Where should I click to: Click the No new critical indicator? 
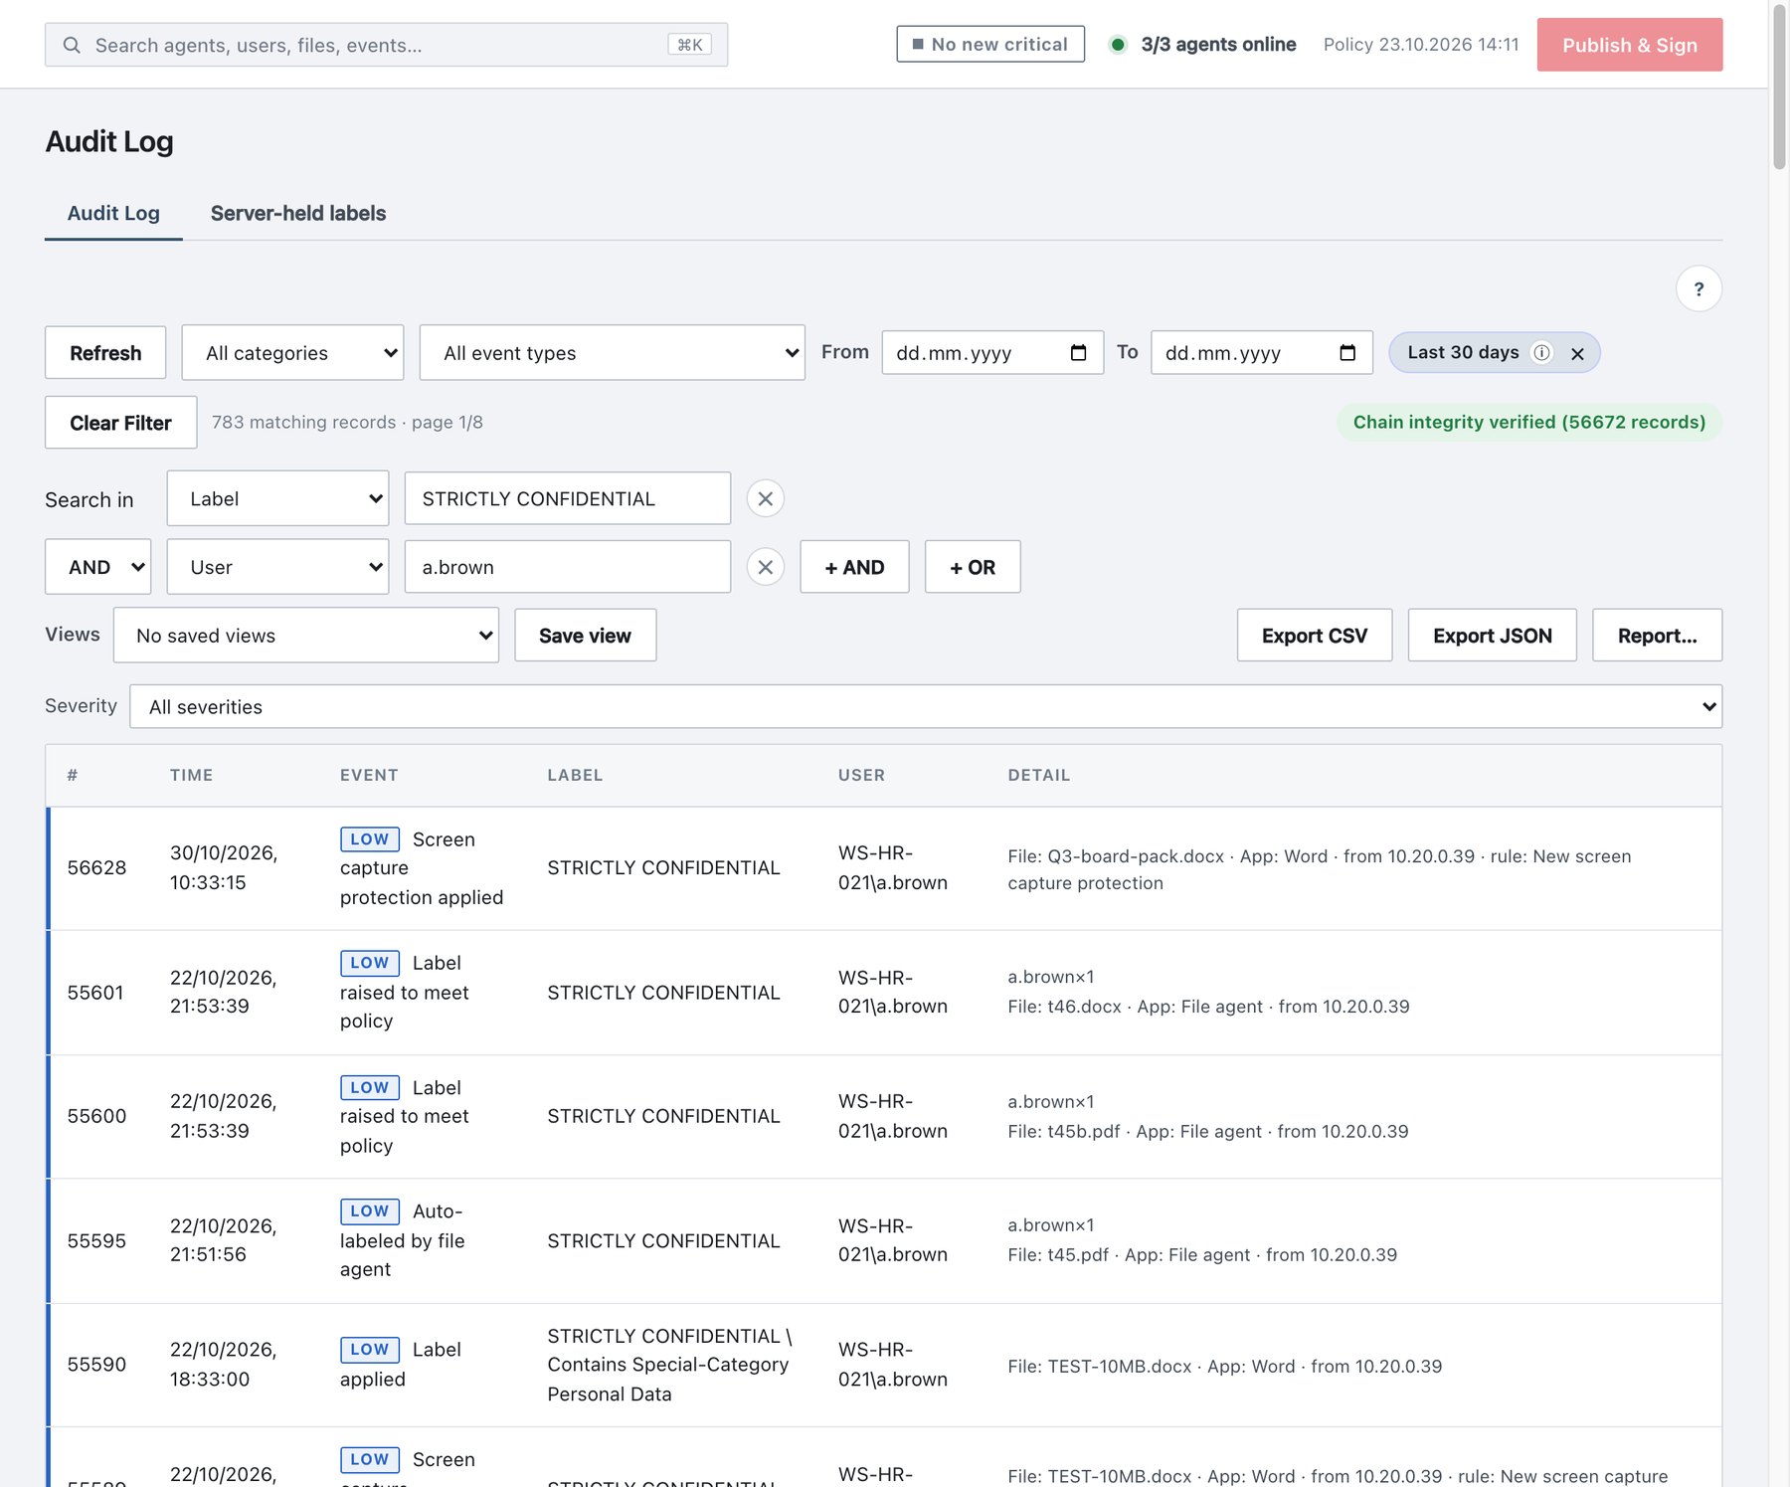coord(990,44)
